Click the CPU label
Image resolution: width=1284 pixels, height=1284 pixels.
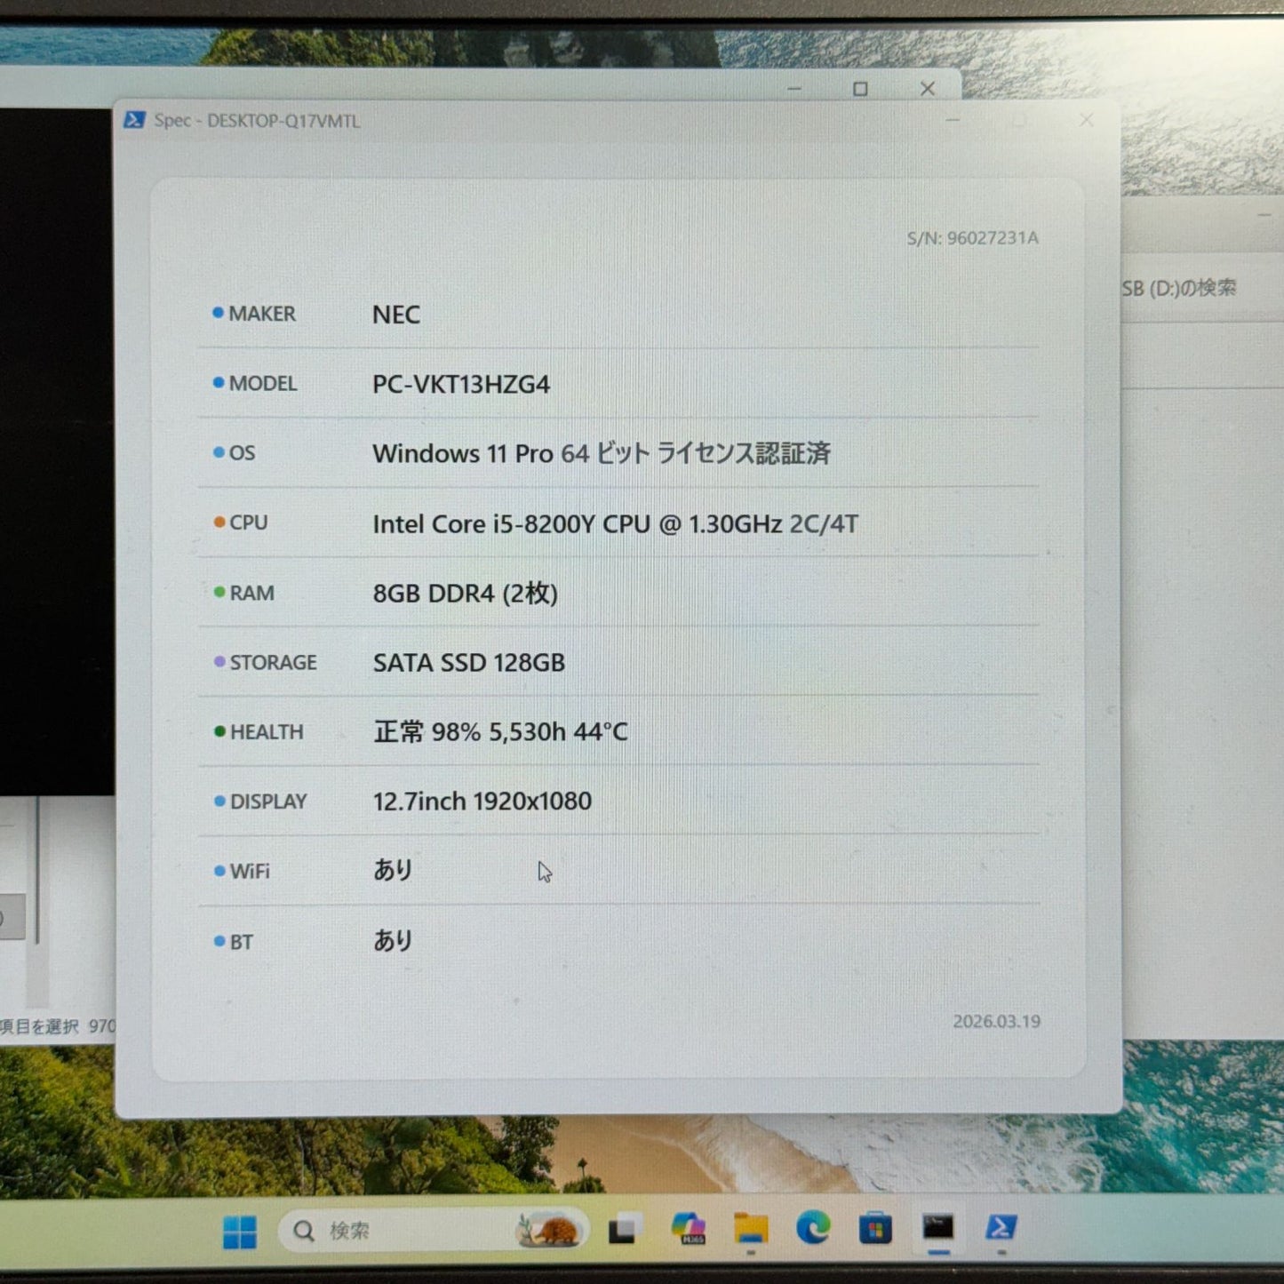click(248, 522)
